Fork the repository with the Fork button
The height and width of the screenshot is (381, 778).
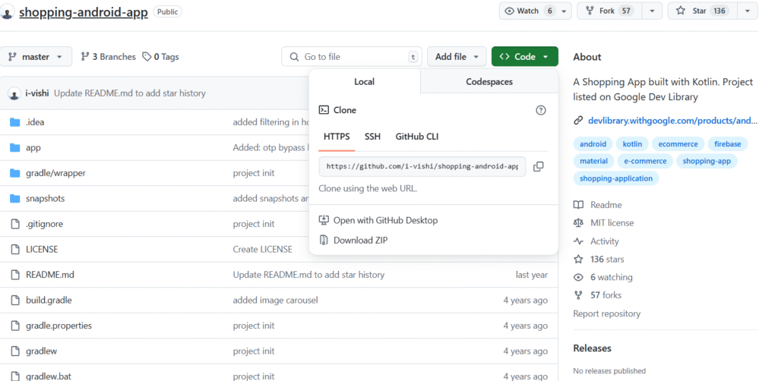click(x=609, y=11)
